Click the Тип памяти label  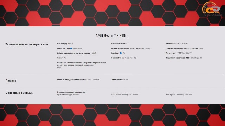tap(117, 80)
